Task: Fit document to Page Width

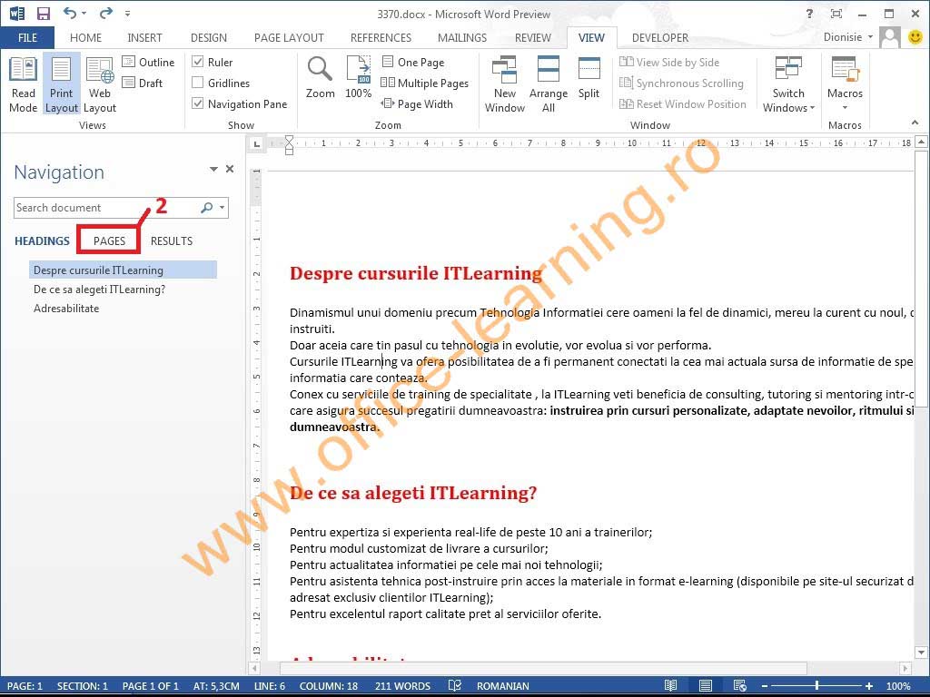Action: (x=417, y=103)
